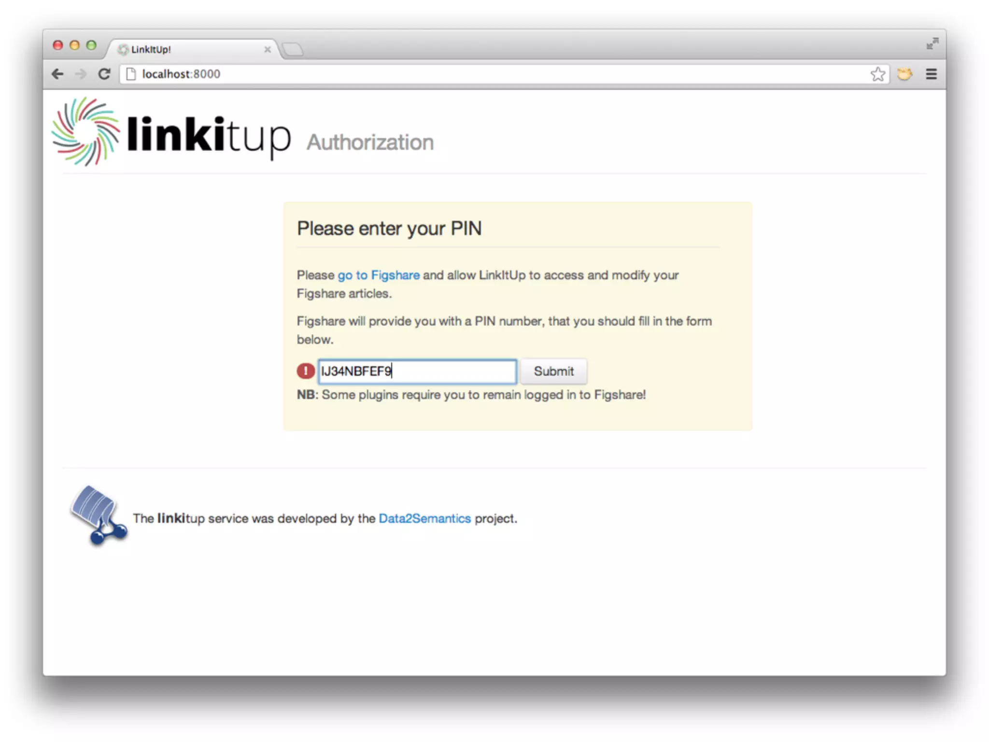Follow the go to Figshare link
This screenshot has width=989, height=742.
pos(378,275)
